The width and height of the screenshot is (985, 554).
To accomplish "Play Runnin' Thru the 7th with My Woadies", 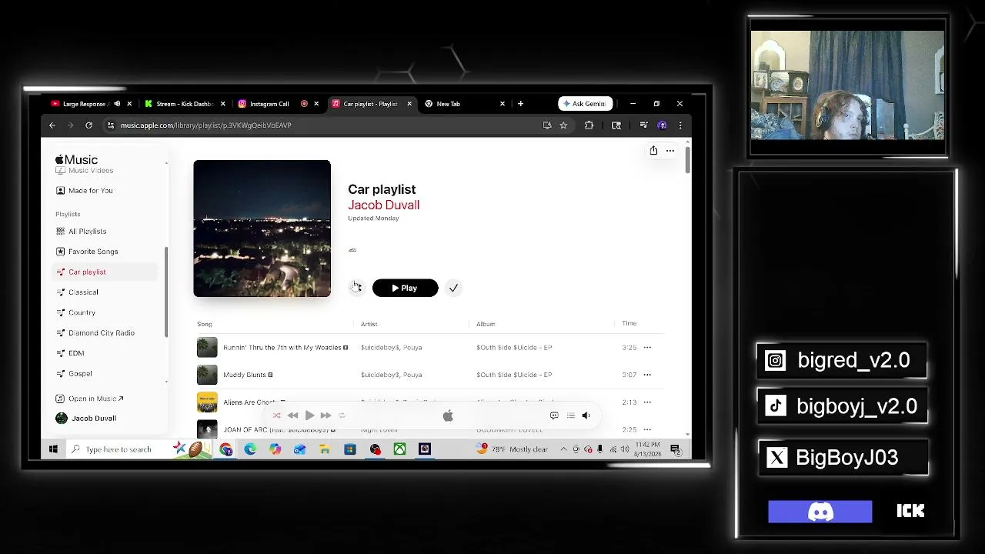I will (207, 348).
